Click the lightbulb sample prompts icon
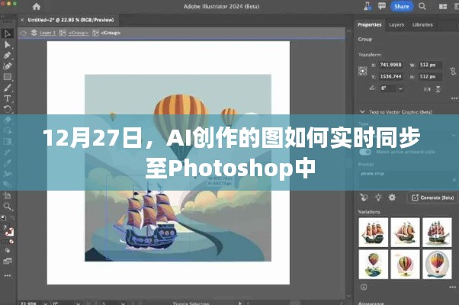This screenshot has width=459, height=305. [378, 197]
